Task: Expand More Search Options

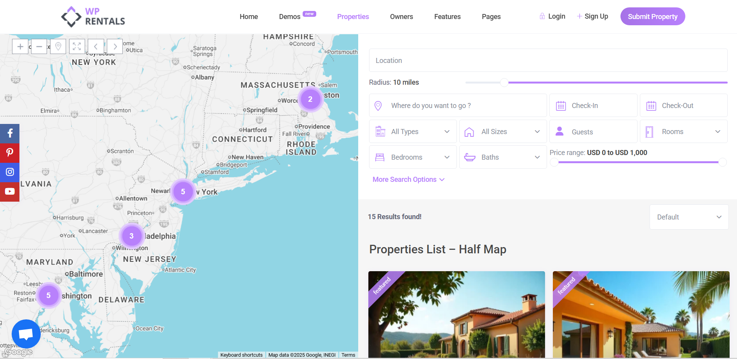Action: pyautogui.click(x=408, y=179)
